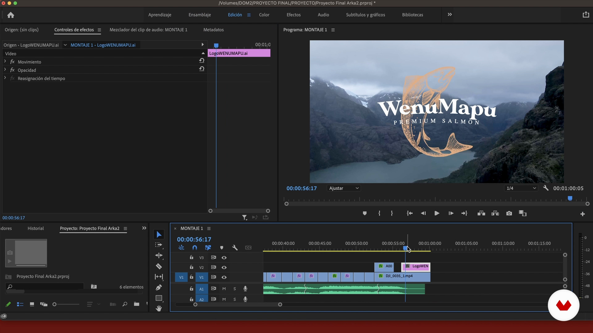Click the project icon size zoom slider

(55, 304)
